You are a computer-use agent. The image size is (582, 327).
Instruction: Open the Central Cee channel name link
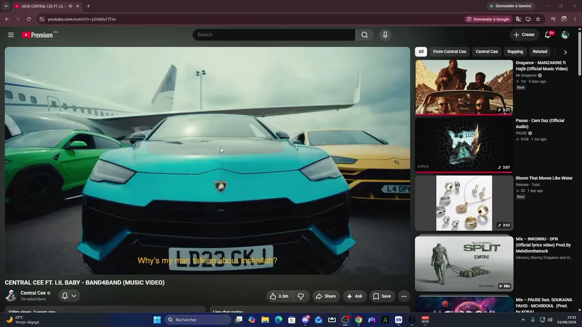(33, 293)
